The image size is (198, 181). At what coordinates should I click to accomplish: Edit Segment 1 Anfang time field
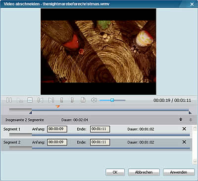click(x=57, y=129)
